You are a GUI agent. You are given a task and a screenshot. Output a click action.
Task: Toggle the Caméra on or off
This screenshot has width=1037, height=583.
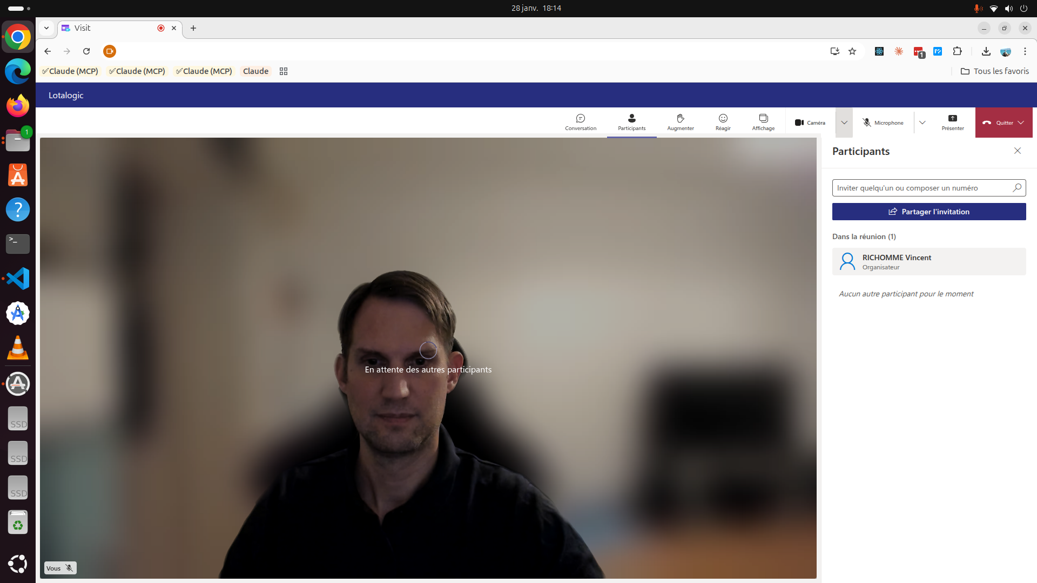point(810,123)
